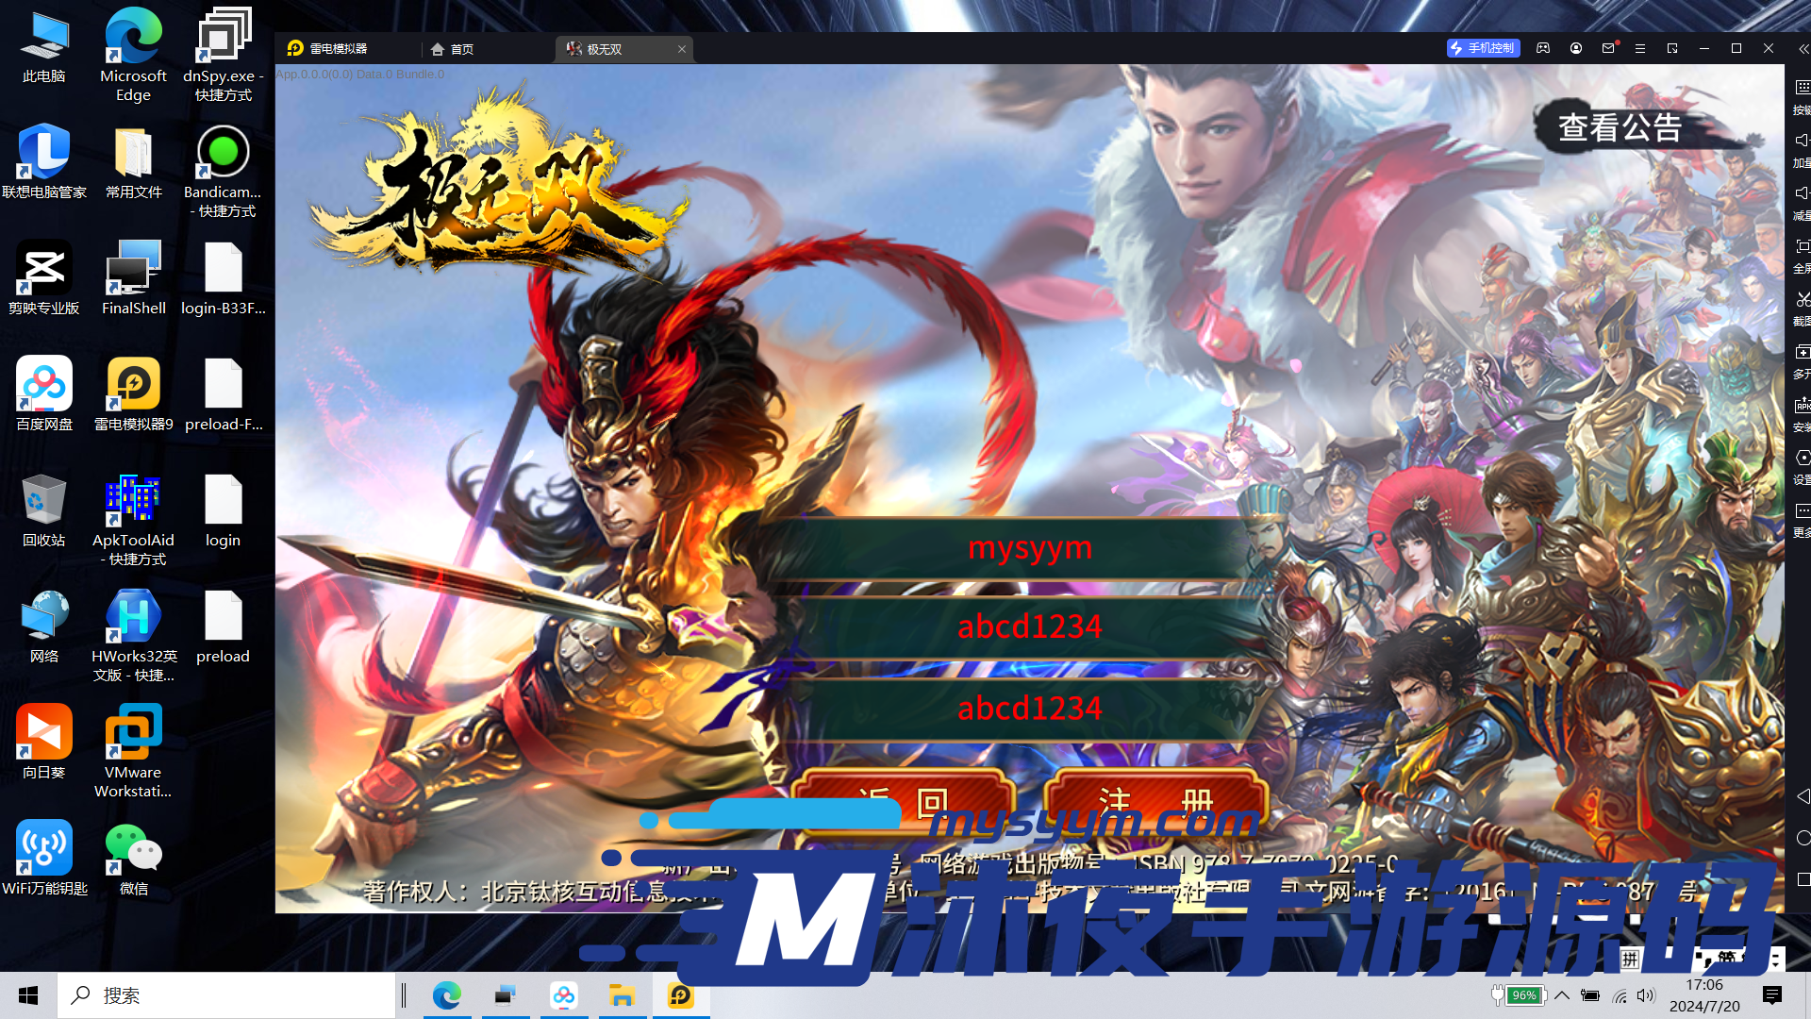The image size is (1811, 1019).
Task: Expand the more (更多) sidebar options
Action: [1802, 510]
